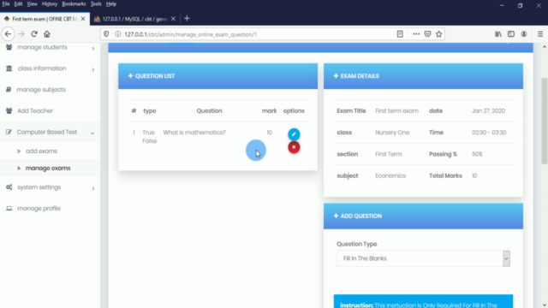Click the Question Type dropdown arrow
Image resolution: width=548 pixels, height=308 pixels.
(506, 258)
